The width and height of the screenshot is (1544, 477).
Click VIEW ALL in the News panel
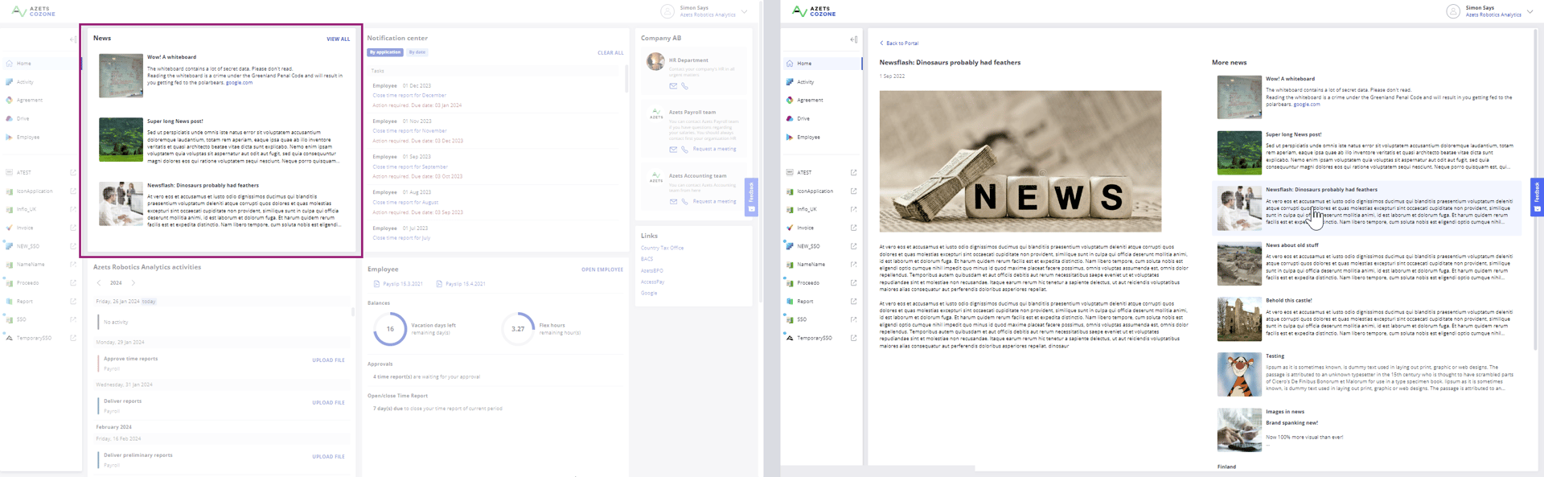point(338,39)
